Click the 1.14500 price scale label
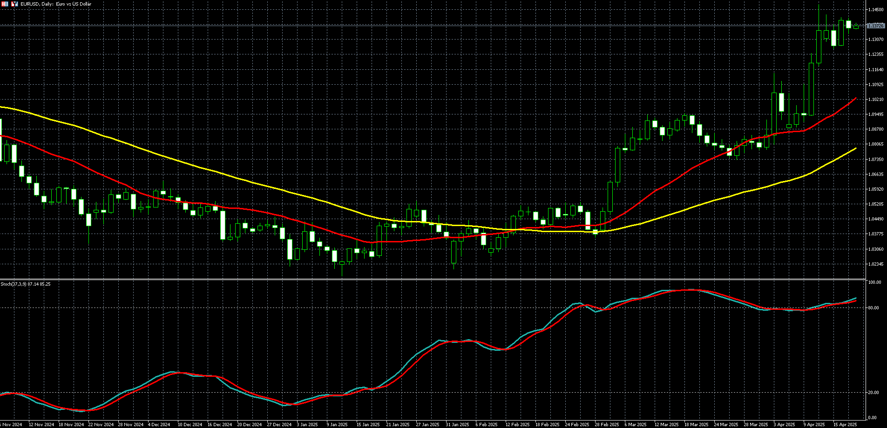 [876, 10]
